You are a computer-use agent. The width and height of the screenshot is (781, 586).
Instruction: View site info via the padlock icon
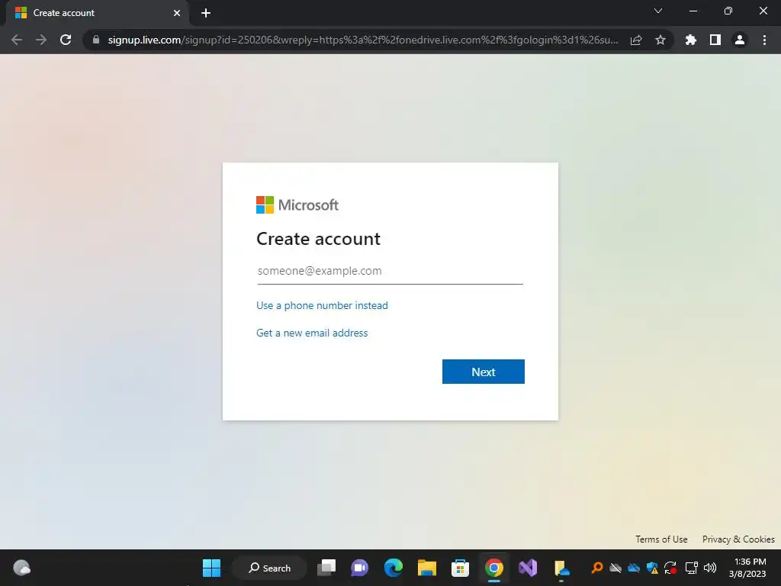click(96, 40)
